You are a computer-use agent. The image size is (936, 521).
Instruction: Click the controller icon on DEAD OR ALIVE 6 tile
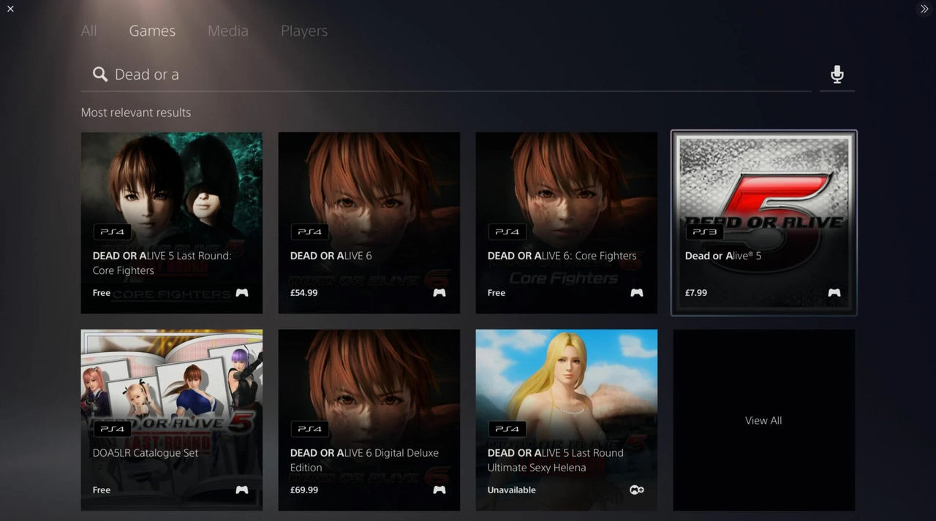439,292
